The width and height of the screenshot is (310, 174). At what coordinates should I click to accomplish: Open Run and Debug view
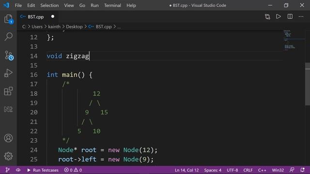click(8, 73)
